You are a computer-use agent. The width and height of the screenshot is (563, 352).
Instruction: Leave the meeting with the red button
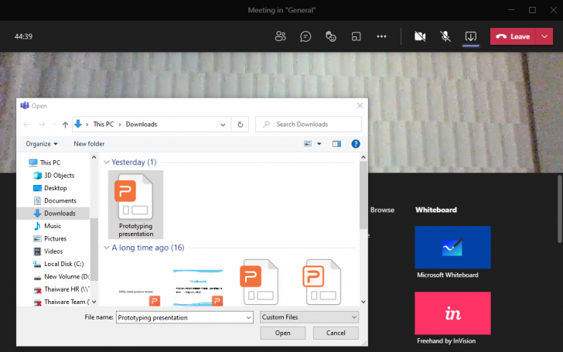click(513, 36)
